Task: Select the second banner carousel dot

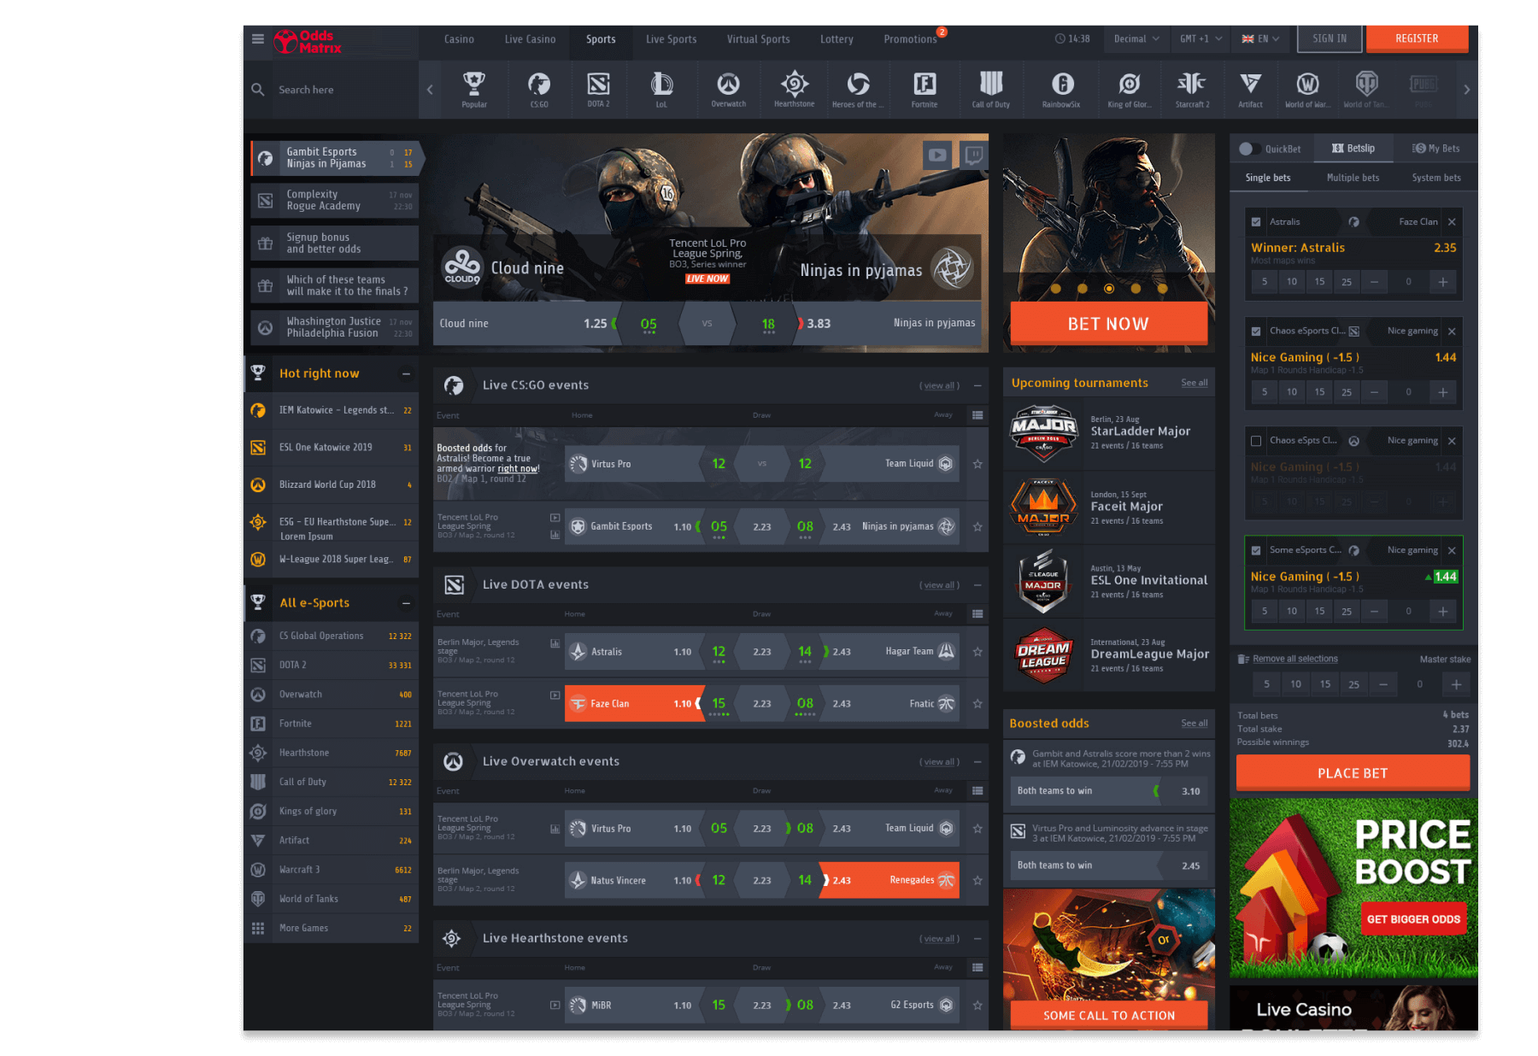Action: pyautogui.click(x=1083, y=289)
